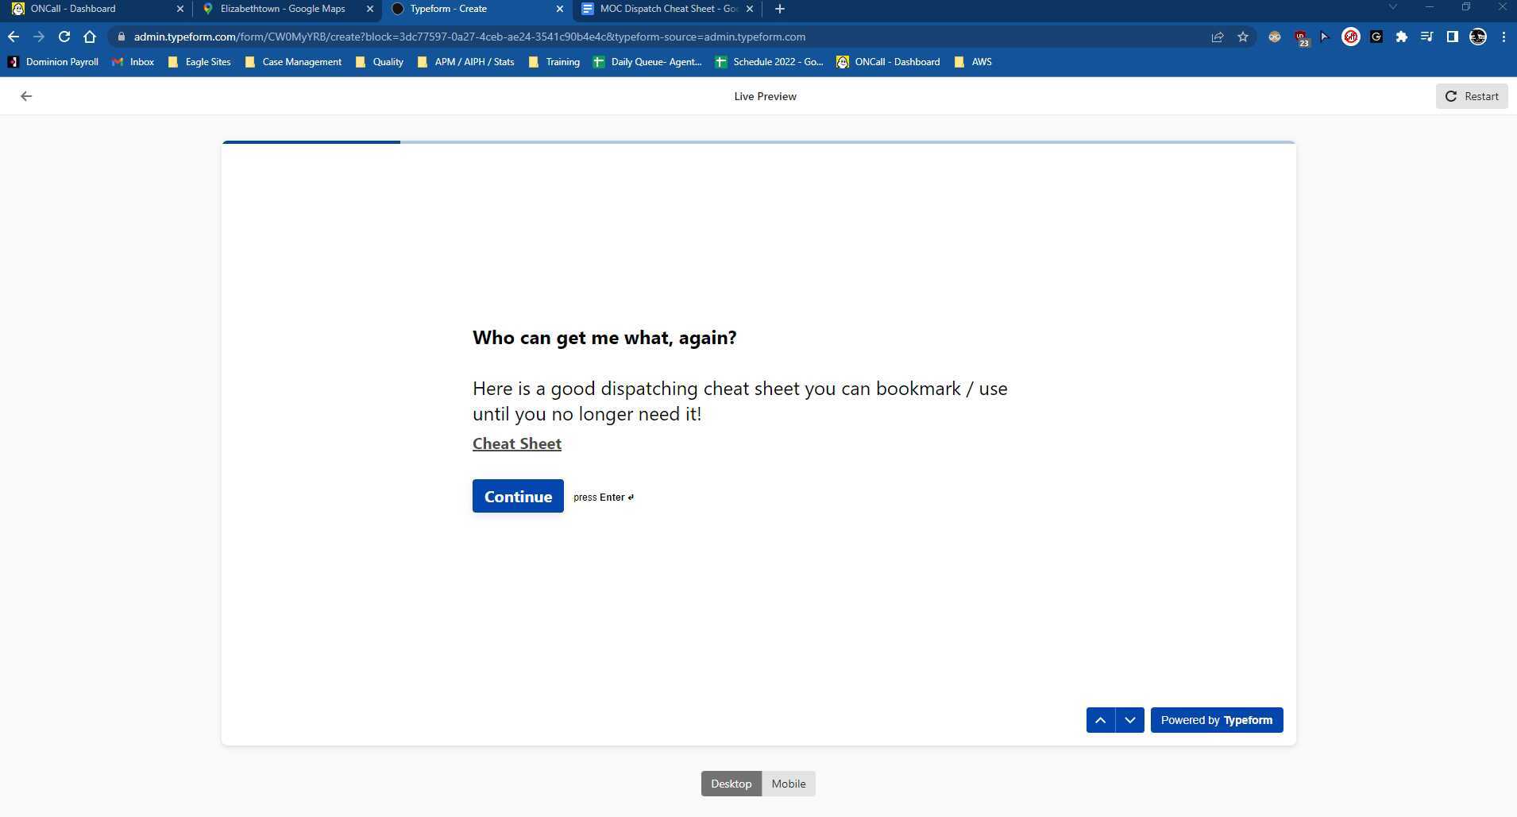Image resolution: width=1517 pixels, height=817 pixels.
Task: Switch to the Elizabethtown - Google Maps tab
Action: [286, 9]
